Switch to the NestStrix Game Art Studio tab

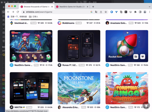point(72,7)
